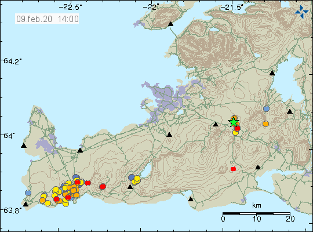Click the km scale bar
This screenshot has height=232, width=313.
[x=256, y=213]
